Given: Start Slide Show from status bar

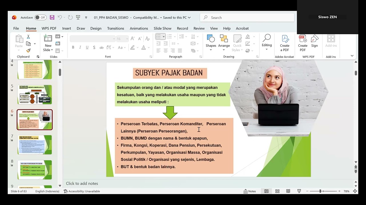Looking at the screenshot, I should tap(299, 191).
